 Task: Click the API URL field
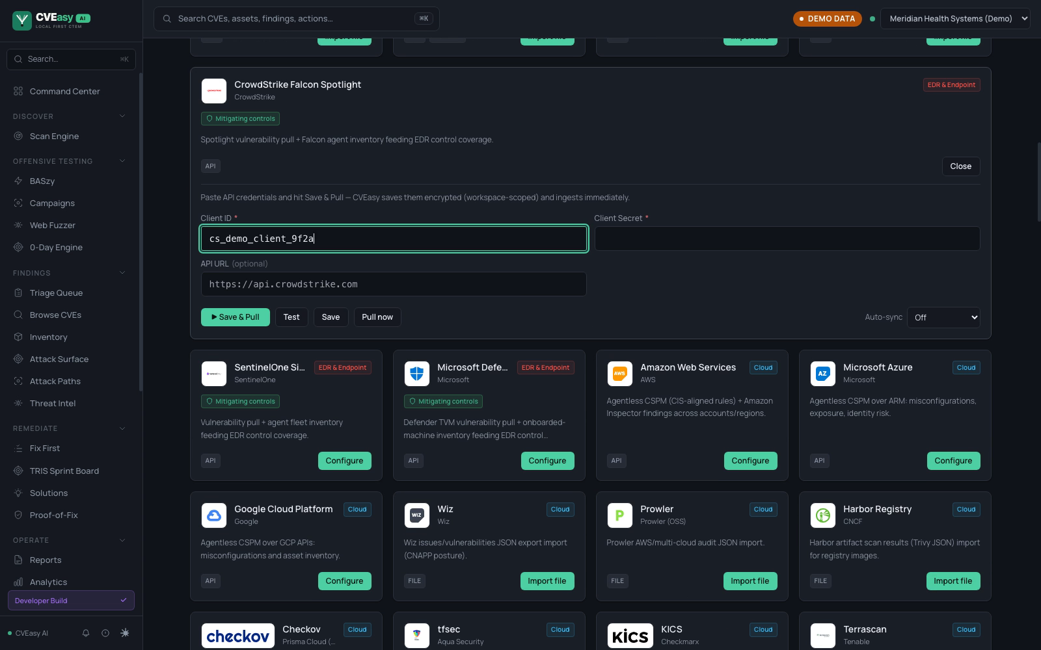(x=394, y=284)
